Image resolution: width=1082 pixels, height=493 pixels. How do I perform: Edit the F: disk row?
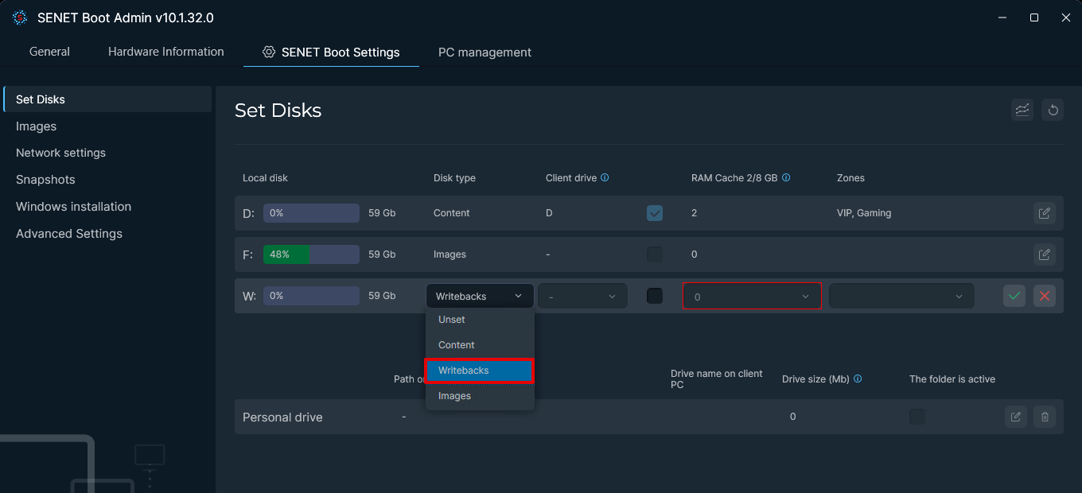tap(1044, 254)
